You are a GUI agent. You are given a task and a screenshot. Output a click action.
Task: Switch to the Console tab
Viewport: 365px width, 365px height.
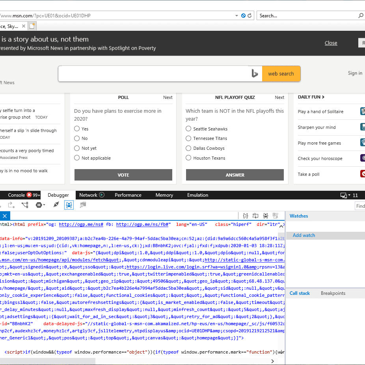[16, 195]
